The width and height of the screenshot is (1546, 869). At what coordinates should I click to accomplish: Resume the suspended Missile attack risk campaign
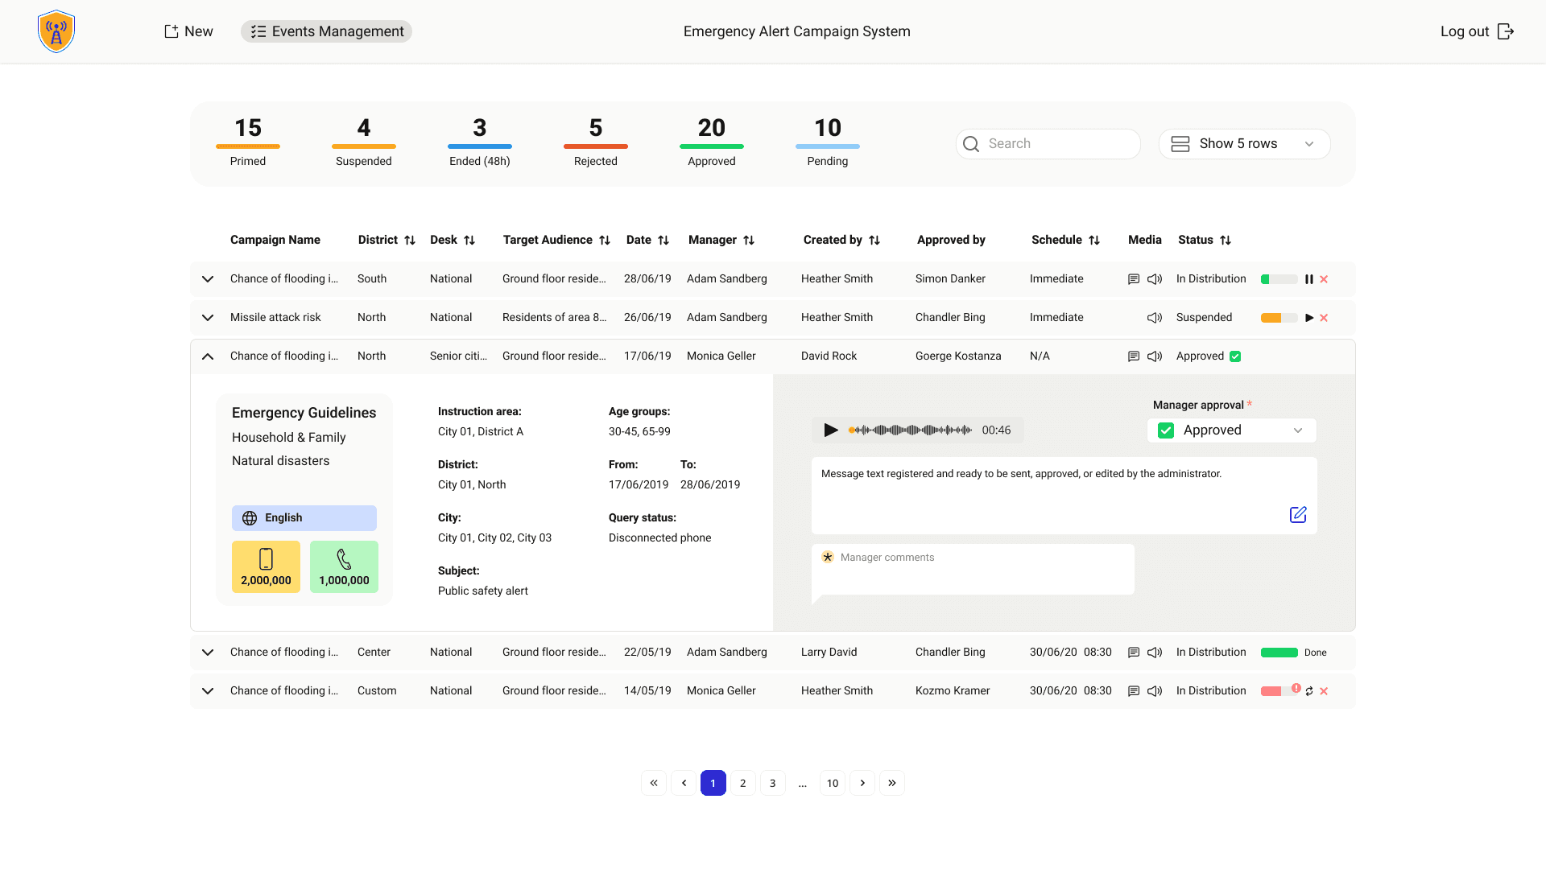[1306, 318]
